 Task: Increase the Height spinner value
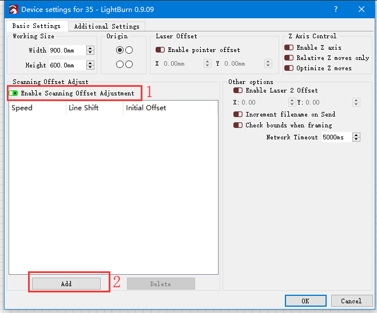(x=90, y=63)
